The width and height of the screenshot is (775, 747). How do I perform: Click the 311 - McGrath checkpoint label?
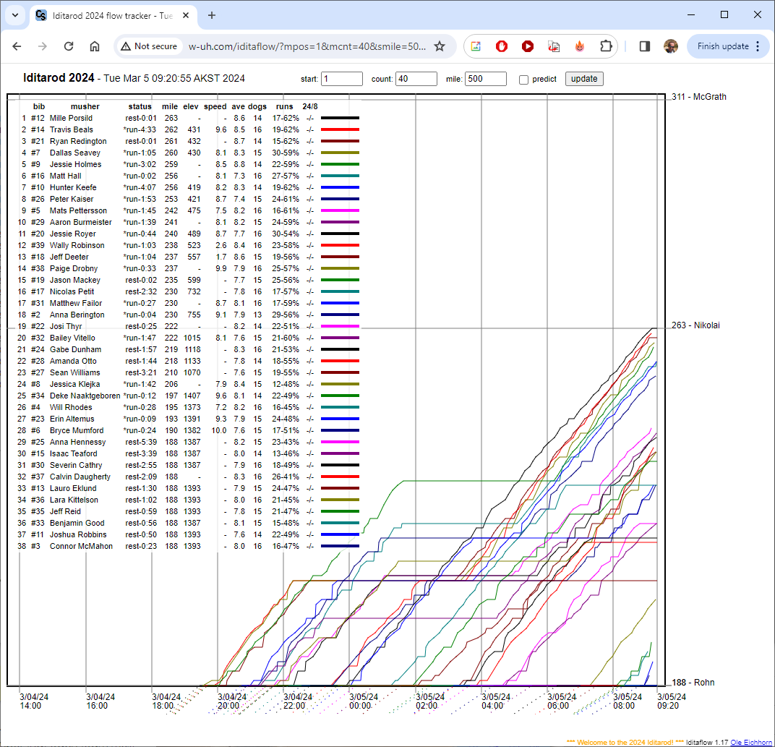699,97
